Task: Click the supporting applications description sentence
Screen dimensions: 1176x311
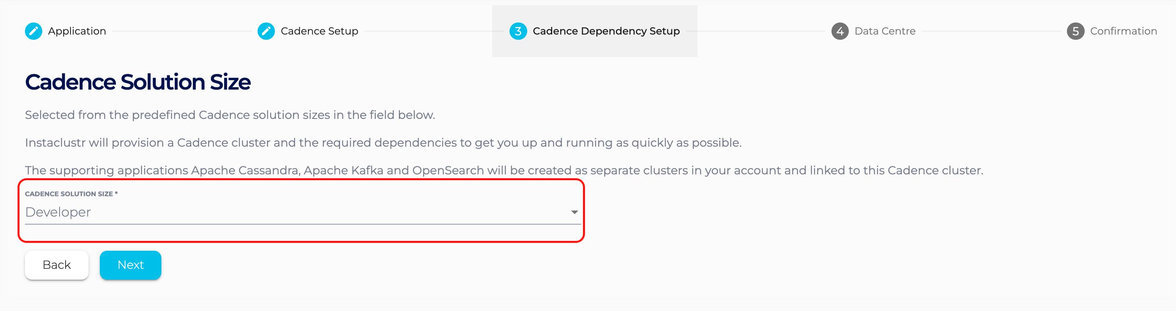Action: [x=503, y=170]
